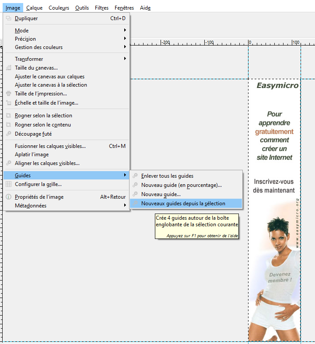Open the Fenêtres menu
Viewport: 315px width, 344px height.
124,8
